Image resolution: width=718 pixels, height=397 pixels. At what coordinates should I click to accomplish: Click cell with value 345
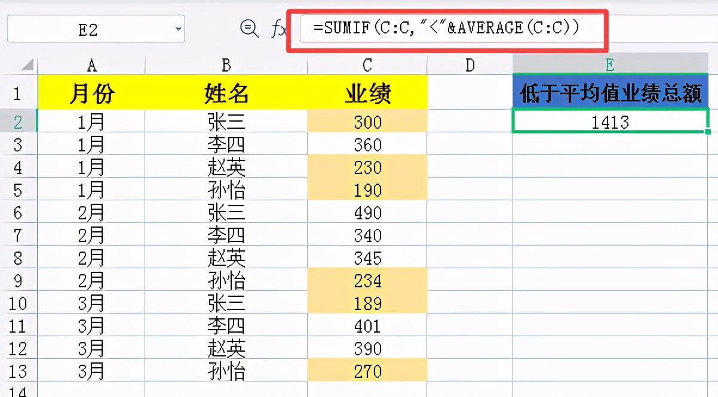click(367, 258)
